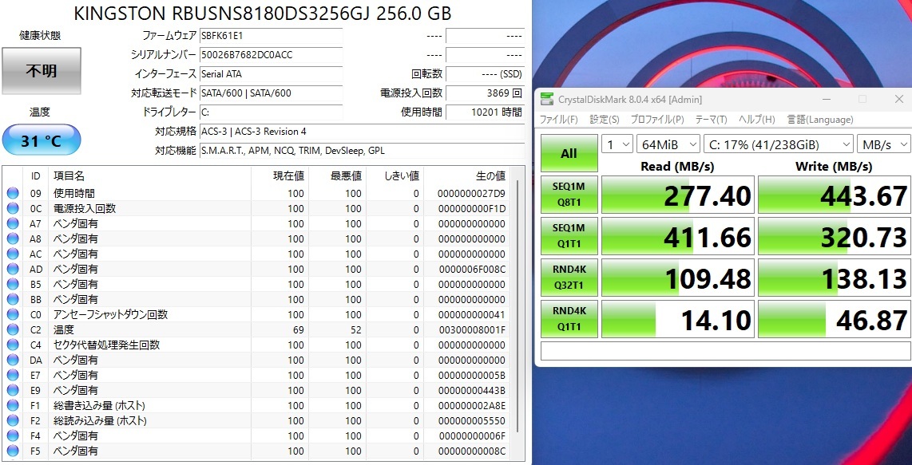
Task: Click status circle icon for row C2 温度
Action: click(13, 329)
